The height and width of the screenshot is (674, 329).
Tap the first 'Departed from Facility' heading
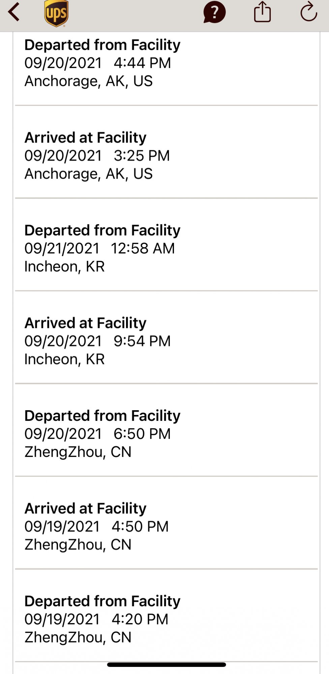click(x=102, y=45)
